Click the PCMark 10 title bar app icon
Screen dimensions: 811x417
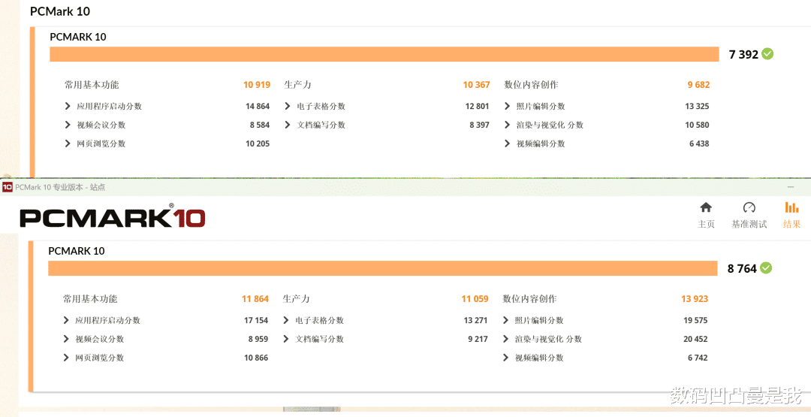click(x=8, y=187)
